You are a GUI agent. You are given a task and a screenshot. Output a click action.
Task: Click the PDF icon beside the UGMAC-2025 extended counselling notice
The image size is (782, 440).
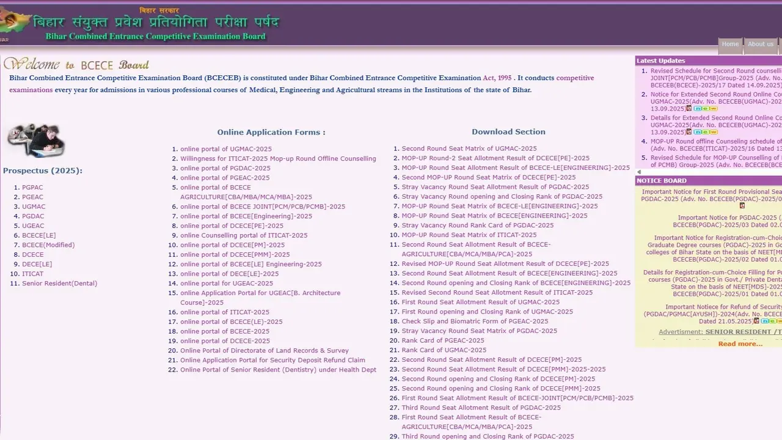click(689, 108)
